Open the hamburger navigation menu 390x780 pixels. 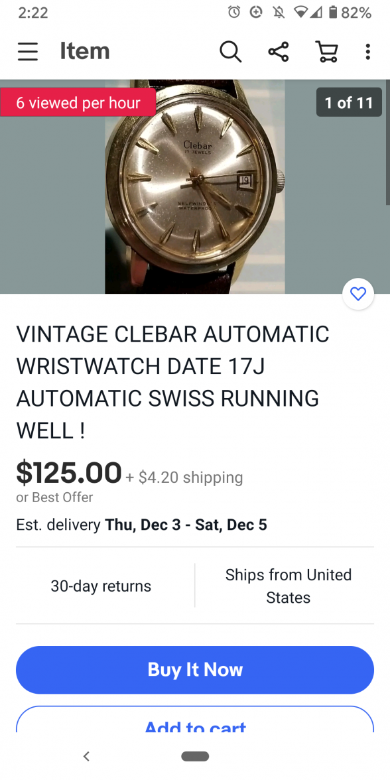[27, 51]
